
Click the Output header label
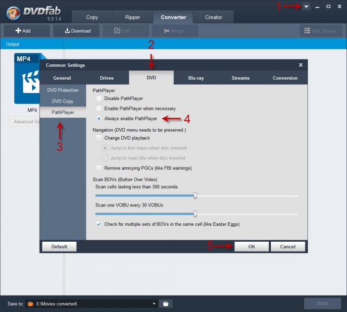12,44
